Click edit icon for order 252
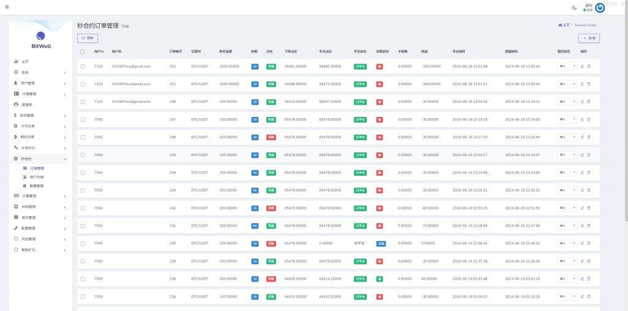The height and width of the screenshot is (311, 628). (583, 66)
